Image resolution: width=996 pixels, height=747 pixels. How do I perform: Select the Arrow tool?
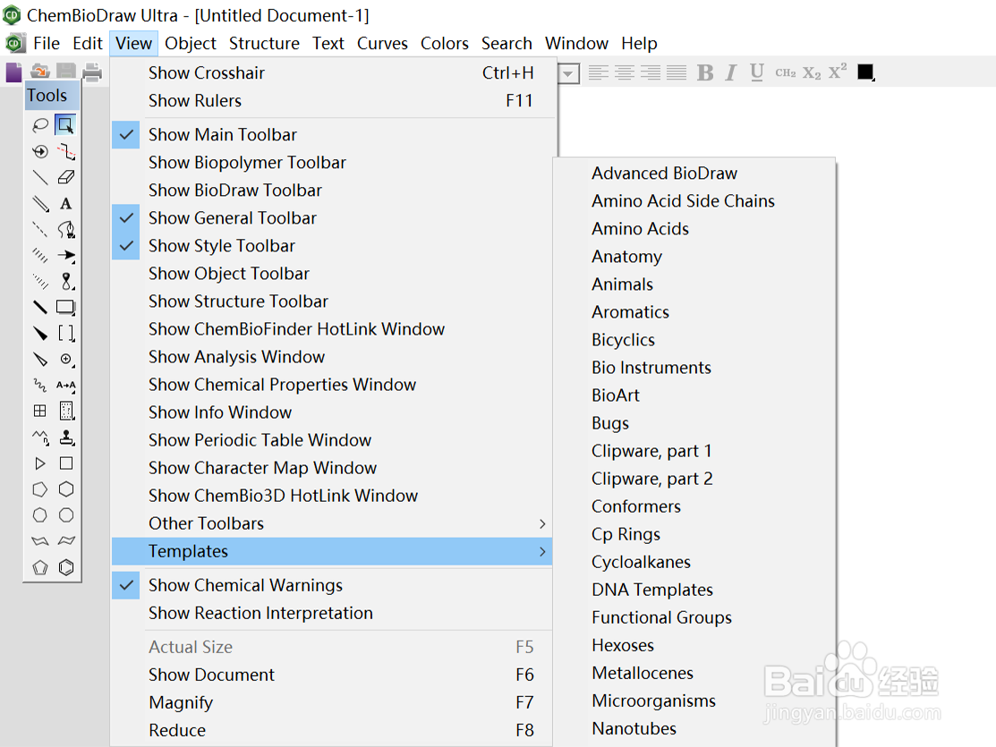click(x=66, y=255)
